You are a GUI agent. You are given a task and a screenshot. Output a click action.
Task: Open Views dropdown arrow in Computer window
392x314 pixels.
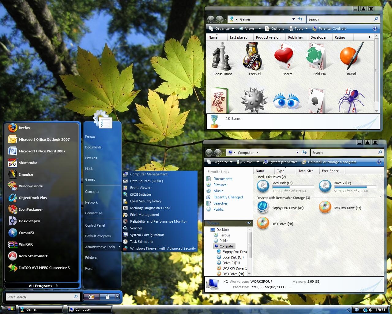tap(258, 162)
